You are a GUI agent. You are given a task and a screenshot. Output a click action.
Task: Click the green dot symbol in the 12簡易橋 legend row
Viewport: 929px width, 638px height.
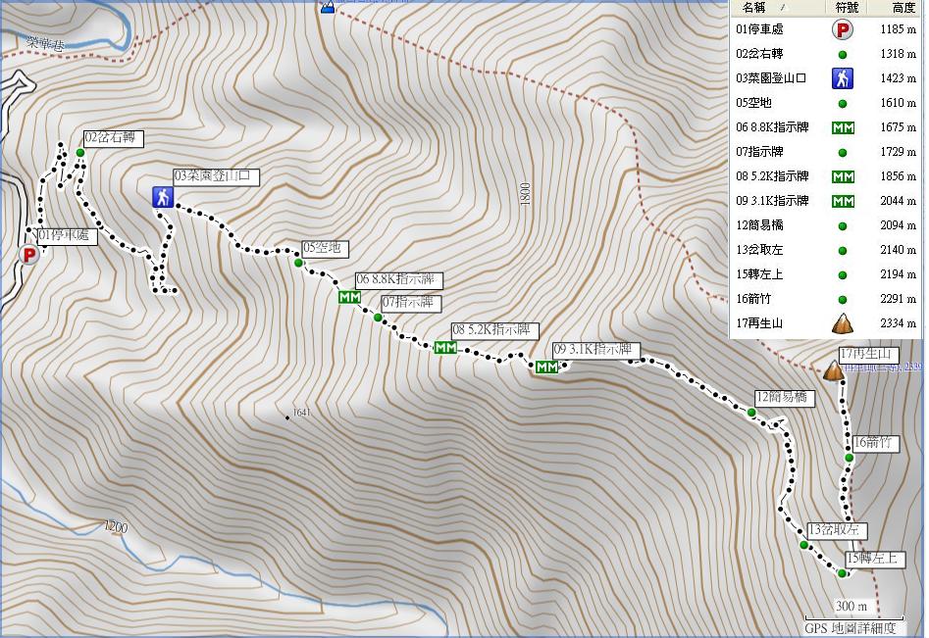[x=843, y=226]
